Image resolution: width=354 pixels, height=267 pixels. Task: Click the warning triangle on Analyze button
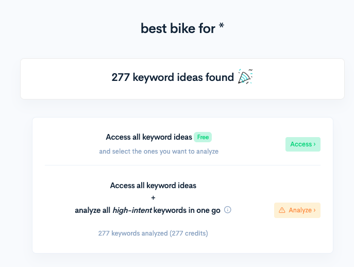282,210
